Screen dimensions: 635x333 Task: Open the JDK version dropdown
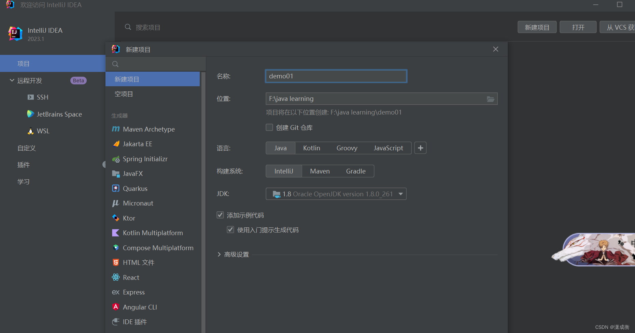336,194
